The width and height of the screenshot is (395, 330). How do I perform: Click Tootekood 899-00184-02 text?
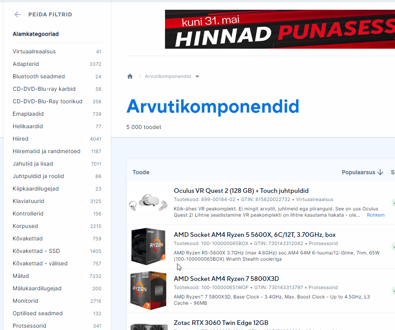pyautogui.click(x=205, y=199)
